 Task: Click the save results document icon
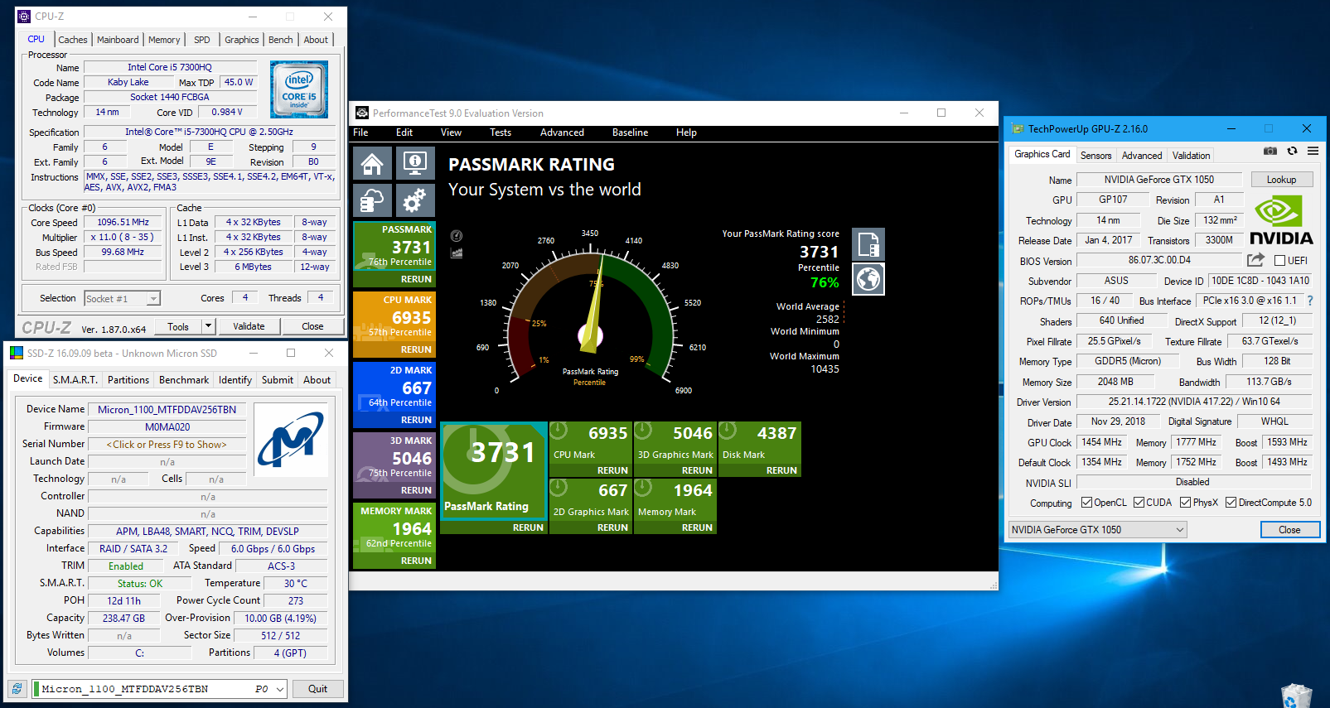[x=868, y=244]
